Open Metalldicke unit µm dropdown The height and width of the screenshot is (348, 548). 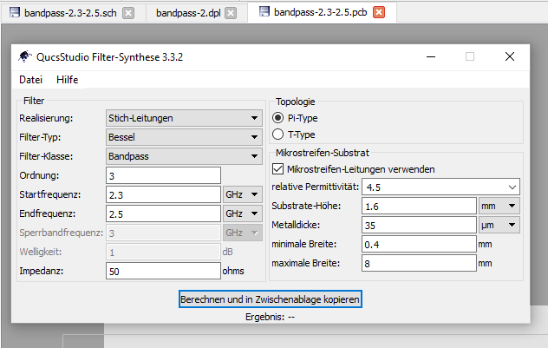499,225
